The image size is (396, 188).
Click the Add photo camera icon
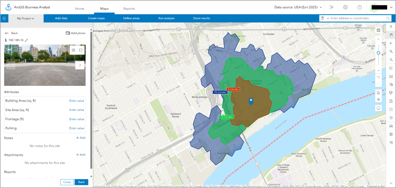click(x=68, y=33)
